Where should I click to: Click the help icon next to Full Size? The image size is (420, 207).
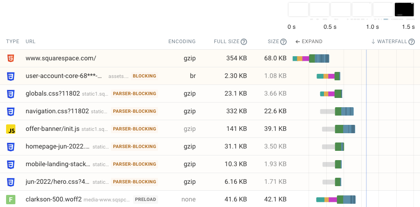244,42
